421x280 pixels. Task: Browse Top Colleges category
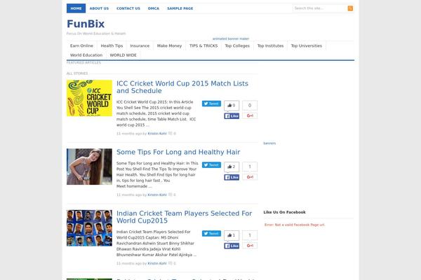(x=237, y=45)
